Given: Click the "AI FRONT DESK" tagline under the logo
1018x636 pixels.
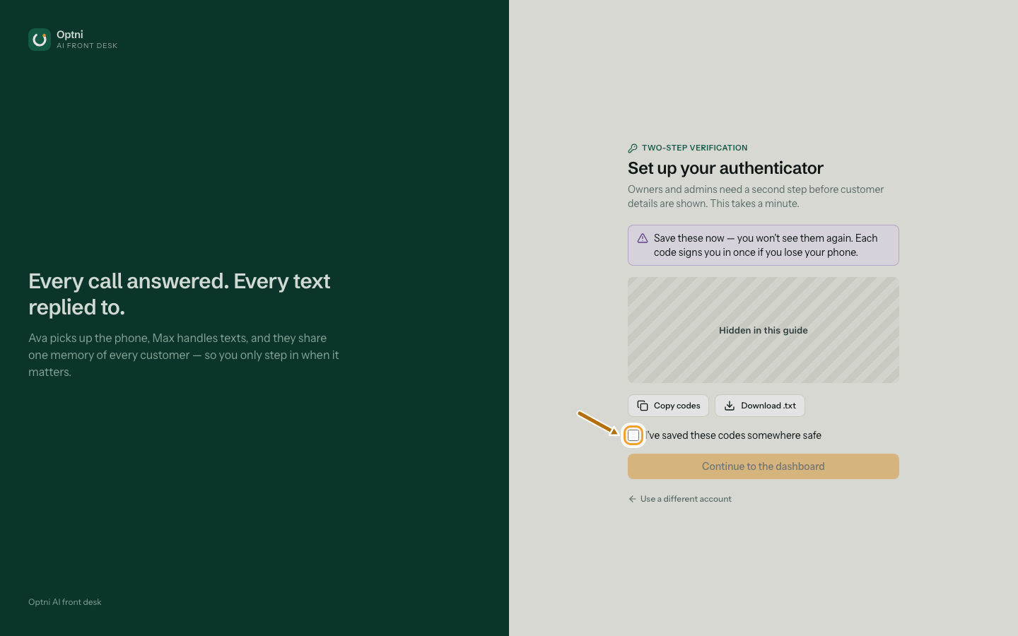Looking at the screenshot, I should point(87,46).
